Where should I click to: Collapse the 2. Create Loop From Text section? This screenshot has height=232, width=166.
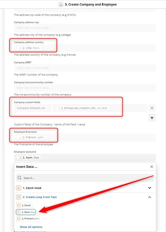[149, 197]
